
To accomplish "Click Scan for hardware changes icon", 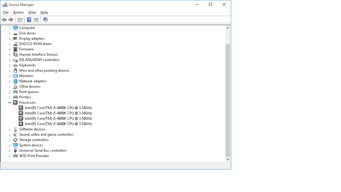I will 45,20.
